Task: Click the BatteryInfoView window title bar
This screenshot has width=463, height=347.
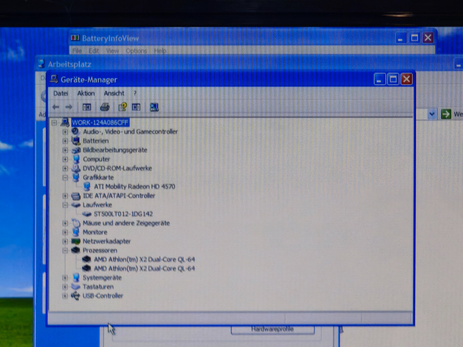Action: pyautogui.click(x=231, y=38)
